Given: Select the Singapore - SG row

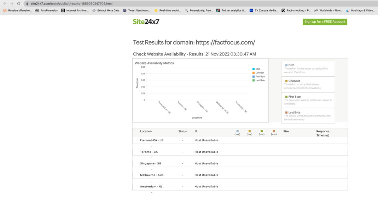Looking at the screenshot, I should pos(240,163).
